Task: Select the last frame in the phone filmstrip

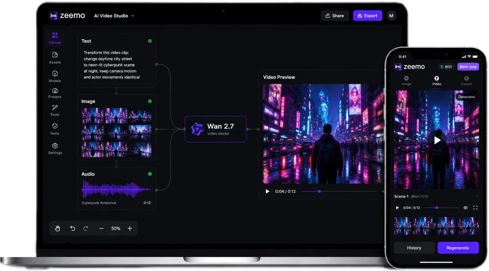Action: pyautogui.click(x=469, y=226)
